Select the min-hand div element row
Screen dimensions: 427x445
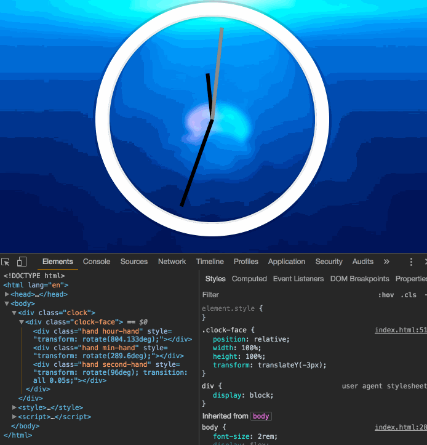[x=108, y=352]
